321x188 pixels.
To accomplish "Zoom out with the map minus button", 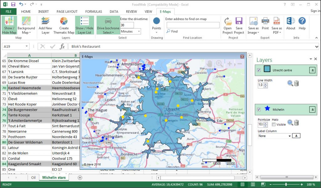I will [x=239, y=64].
